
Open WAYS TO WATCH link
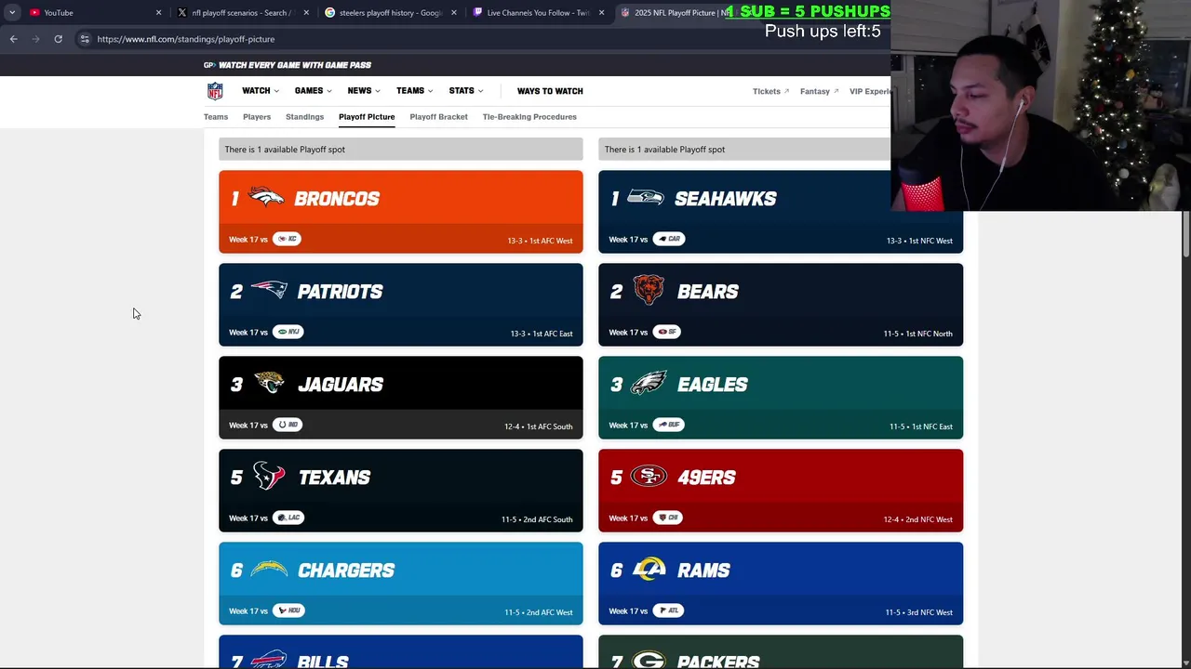coord(550,91)
